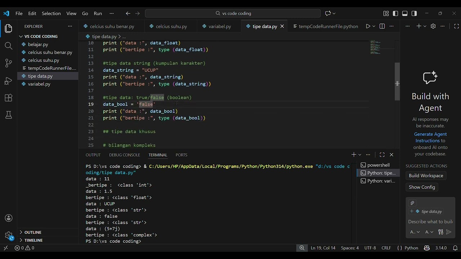
Task: Open the configure tools icon in chat
Action: 440,232
